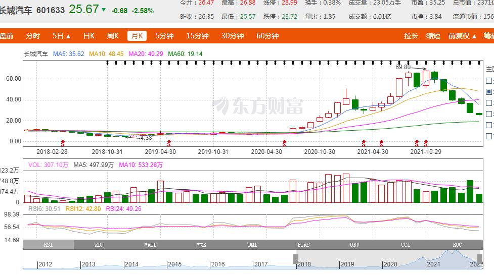Switch to the 分时 intraday tab
This screenshot has width=494, height=276.
pyautogui.click(x=33, y=36)
